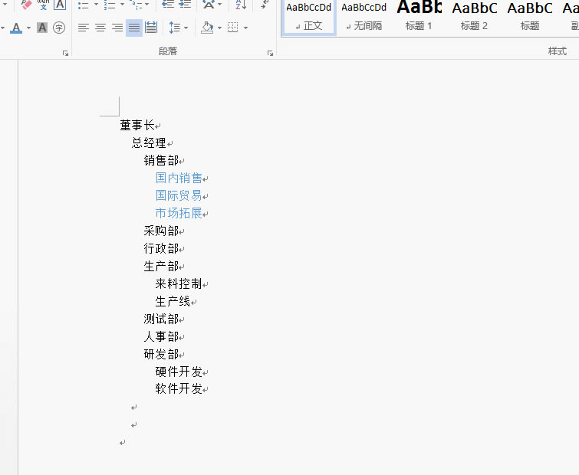Open the shading paint bucket dropdown

[219, 28]
